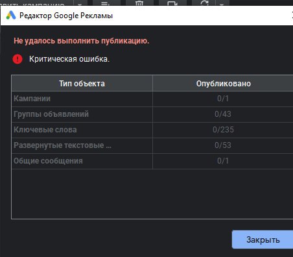This screenshot has width=293, height=257.
Task: Click the Google Ads Editor logo icon
Action: [11, 16]
